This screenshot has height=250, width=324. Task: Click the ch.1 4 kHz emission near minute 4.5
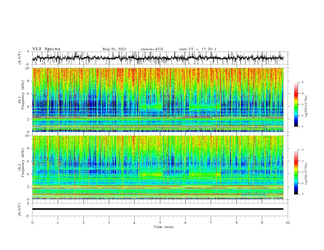[151, 107]
